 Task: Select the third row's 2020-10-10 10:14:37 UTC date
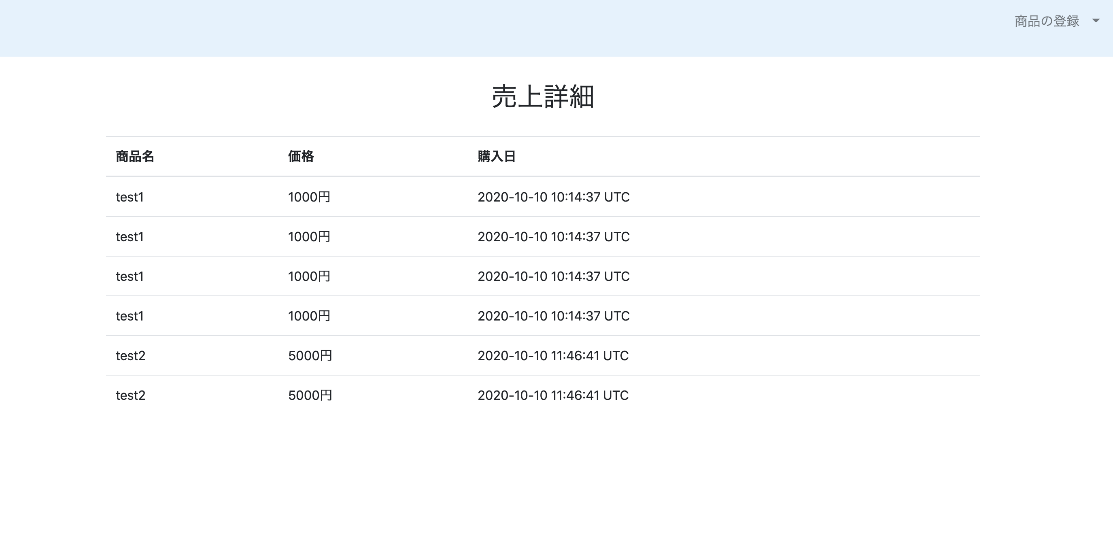coord(554,276)
